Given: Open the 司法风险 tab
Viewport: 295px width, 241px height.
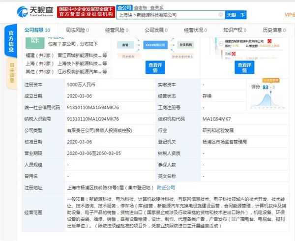Looking at the screenshot, I should [77, 30].
